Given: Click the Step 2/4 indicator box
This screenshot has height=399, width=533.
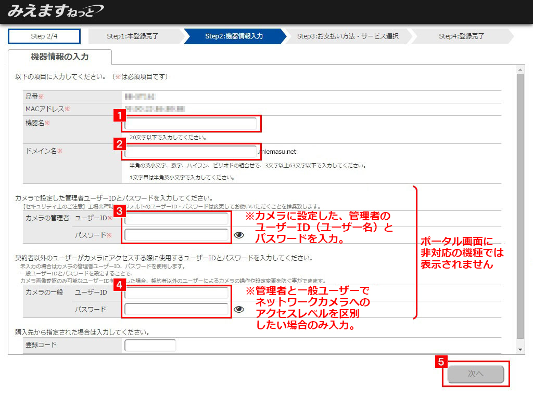Looking at the screenshot, I should click(44, 36).
